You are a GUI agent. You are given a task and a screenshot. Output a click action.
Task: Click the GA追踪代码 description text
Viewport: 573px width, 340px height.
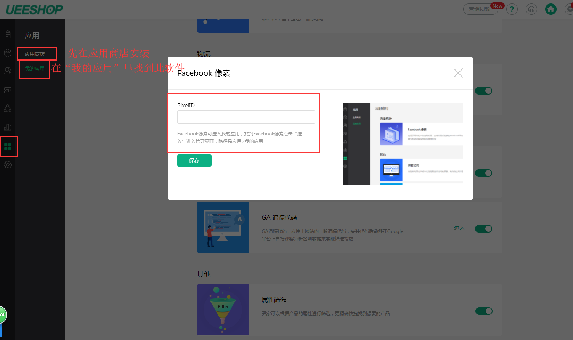tap(332, 235)
